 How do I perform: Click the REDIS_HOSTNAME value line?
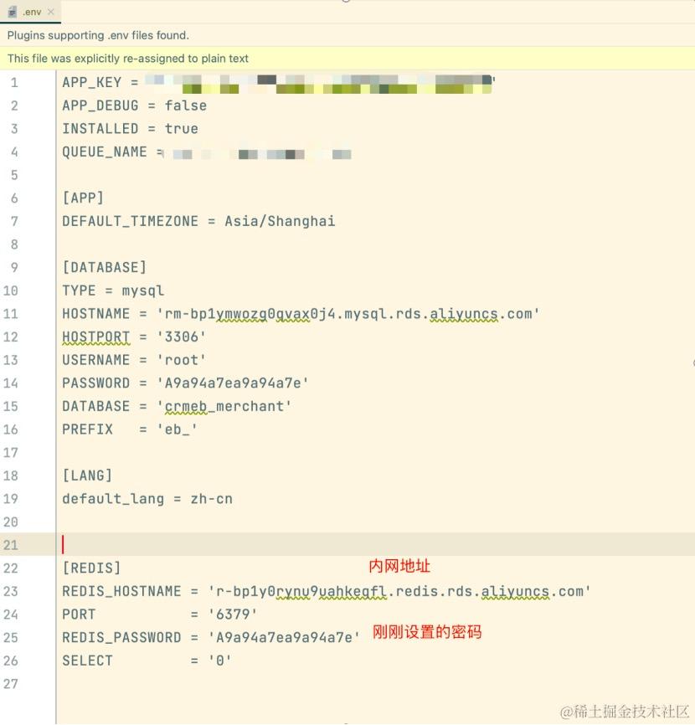click(327, 591)
